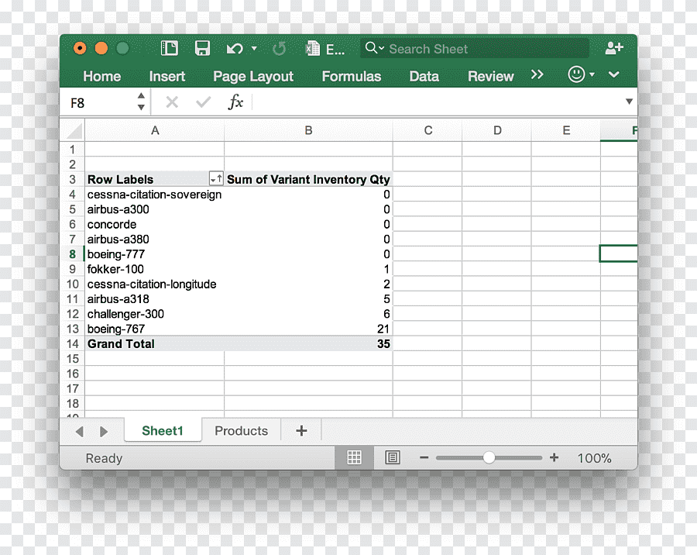697x555 pixels.
Task: Open the Row Labels filter dropdown
Action: [x=216, y=178]
